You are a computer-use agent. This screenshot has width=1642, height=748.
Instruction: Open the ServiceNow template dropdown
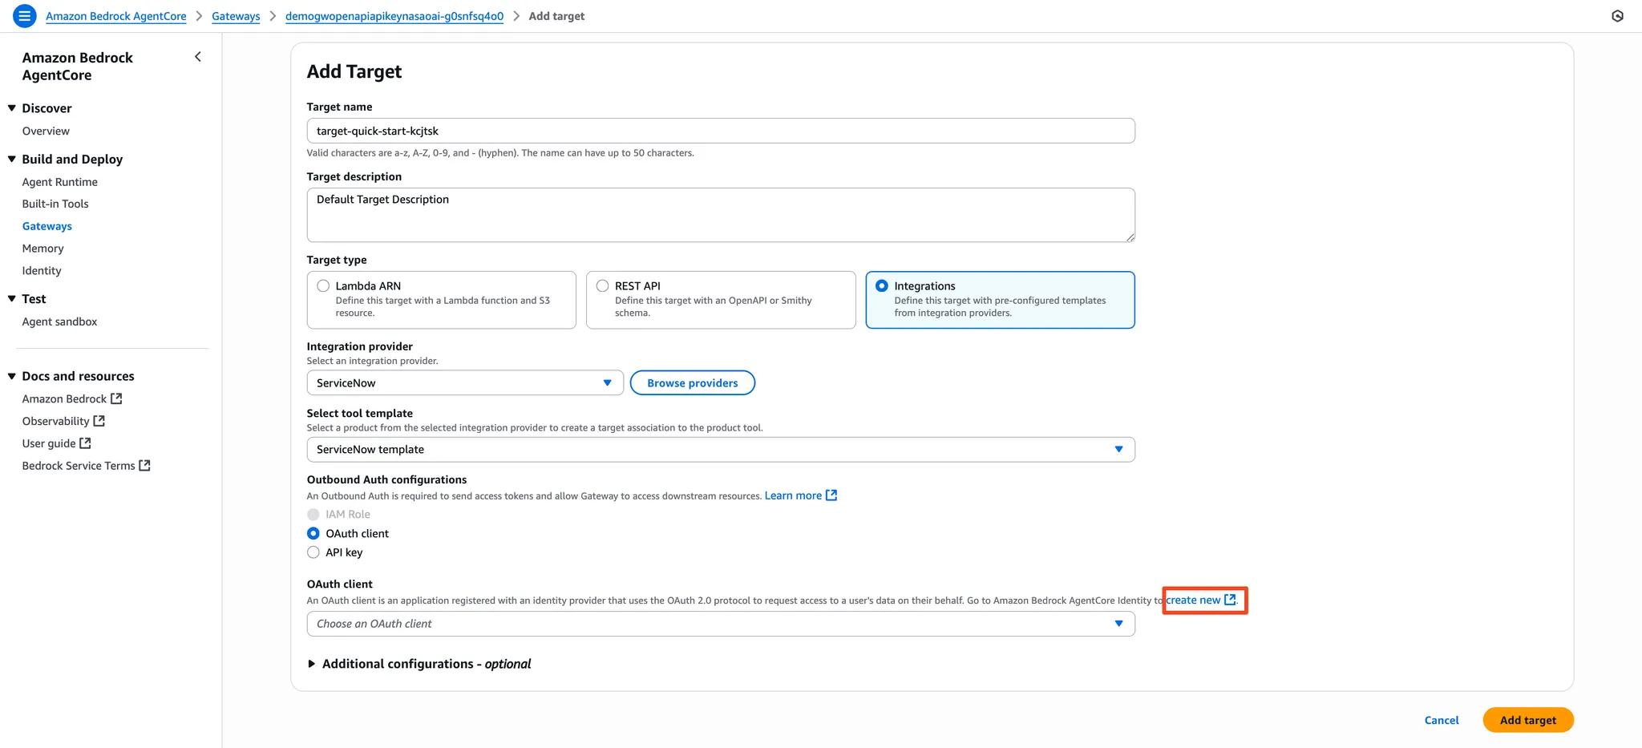click(x=721, y=450)
